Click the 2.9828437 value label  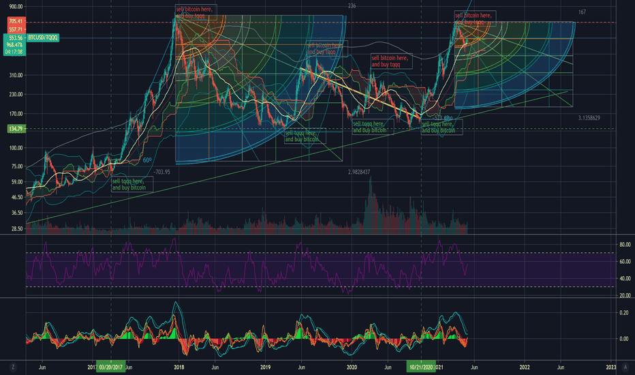tap(359, 172)
